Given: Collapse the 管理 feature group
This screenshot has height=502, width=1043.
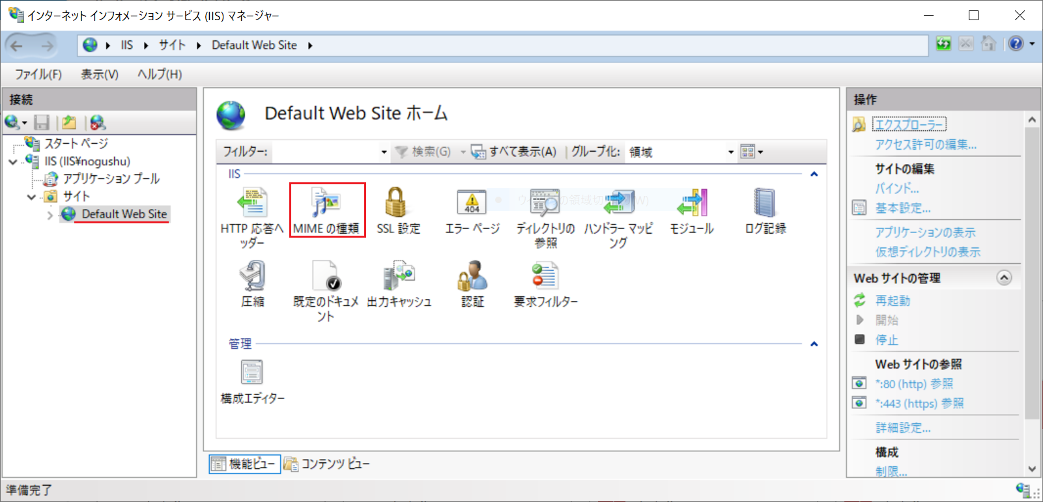Looking at the screenshot, I should [x=814, y=344].
